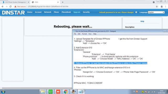Click '1. Upload Template file' line
Screen dimensions: 168x94
pos(92,39)
